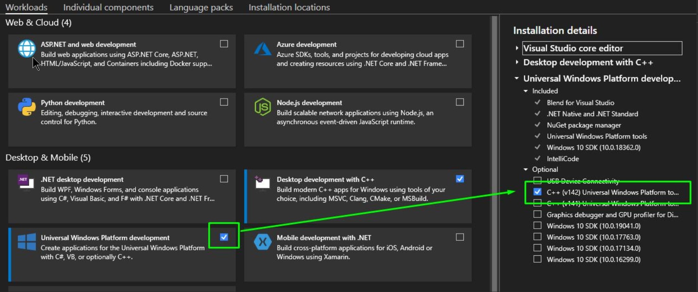
Task: Click Azure development card title
Action: (306, 44)
